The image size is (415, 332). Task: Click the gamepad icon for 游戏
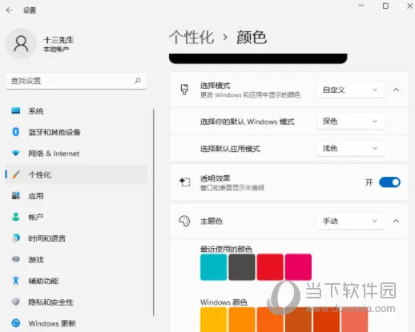[x=16, y=259]
